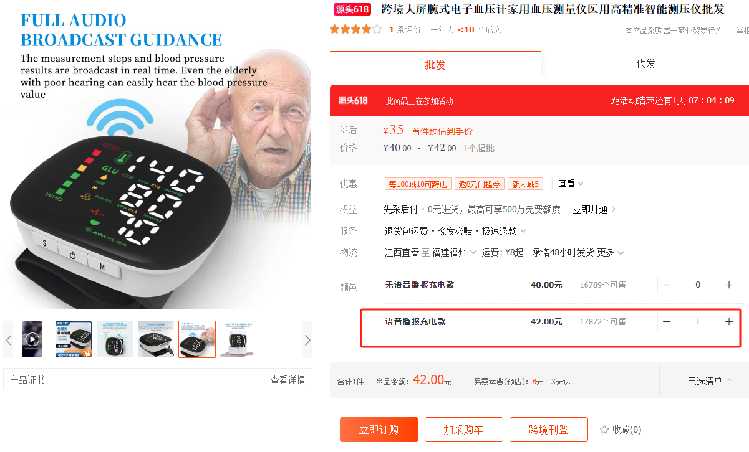Expand the 福建福州 destination dropdown
This screenshot has width=749, height=452.
(455, 252)
